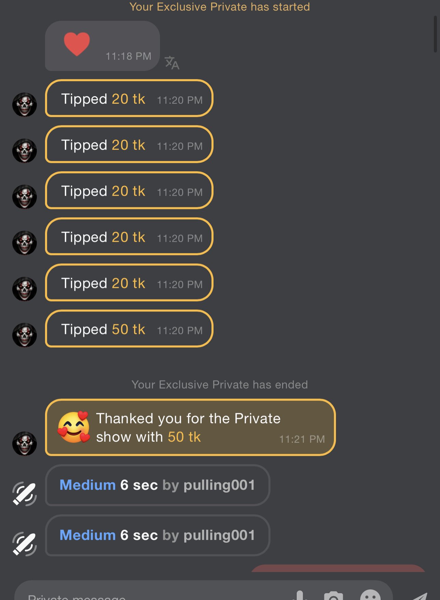Click skull avatar next to Tipped 50 tk
Image resolution: width=440 pixels, height=600 pixels.
pos(25,335)
